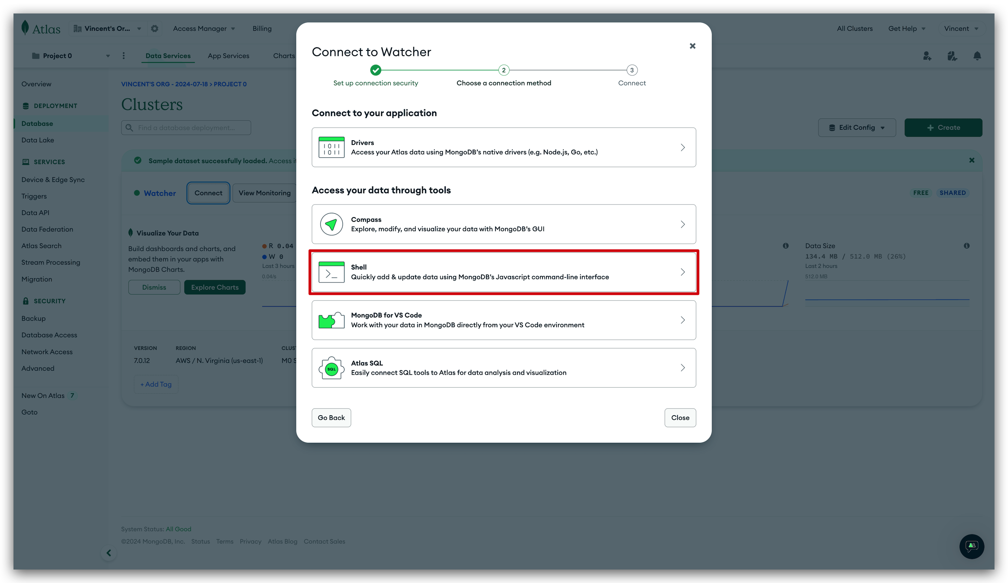Open notifications bell icon

(977, 56)
